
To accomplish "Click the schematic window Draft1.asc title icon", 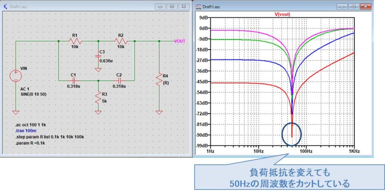I will pyautogui.click(x=5, y=7).
